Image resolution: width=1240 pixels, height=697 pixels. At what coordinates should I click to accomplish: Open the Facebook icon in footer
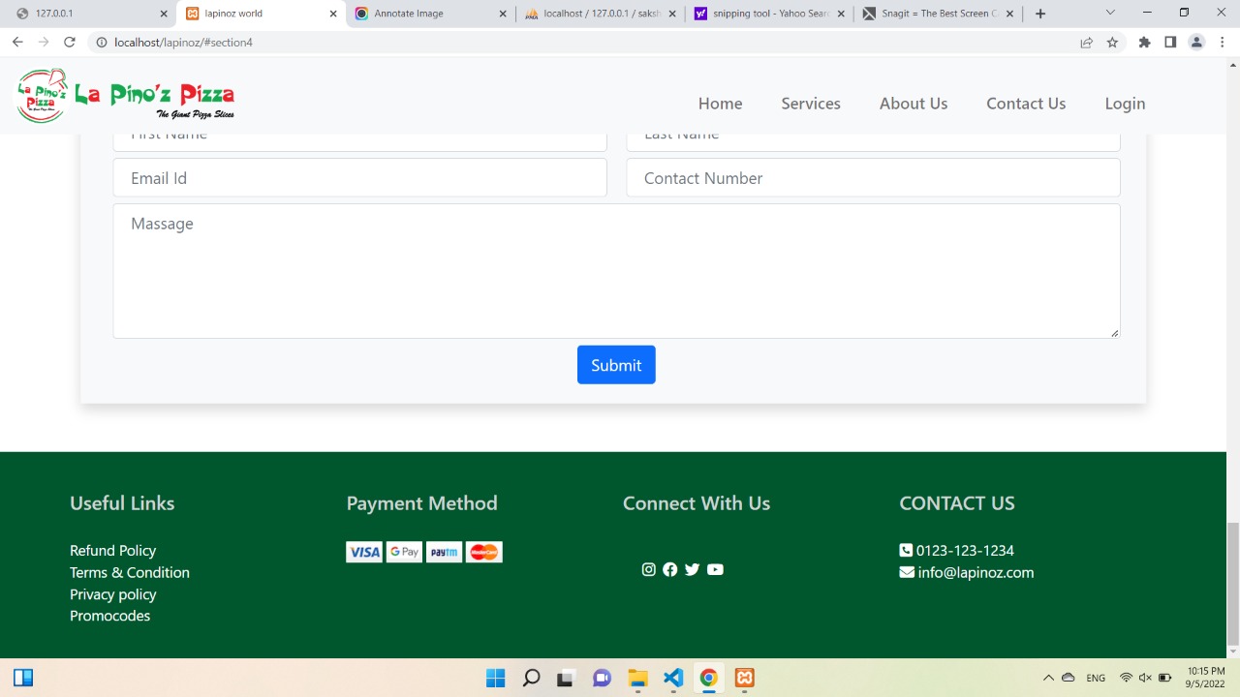(x=670, y=569)
